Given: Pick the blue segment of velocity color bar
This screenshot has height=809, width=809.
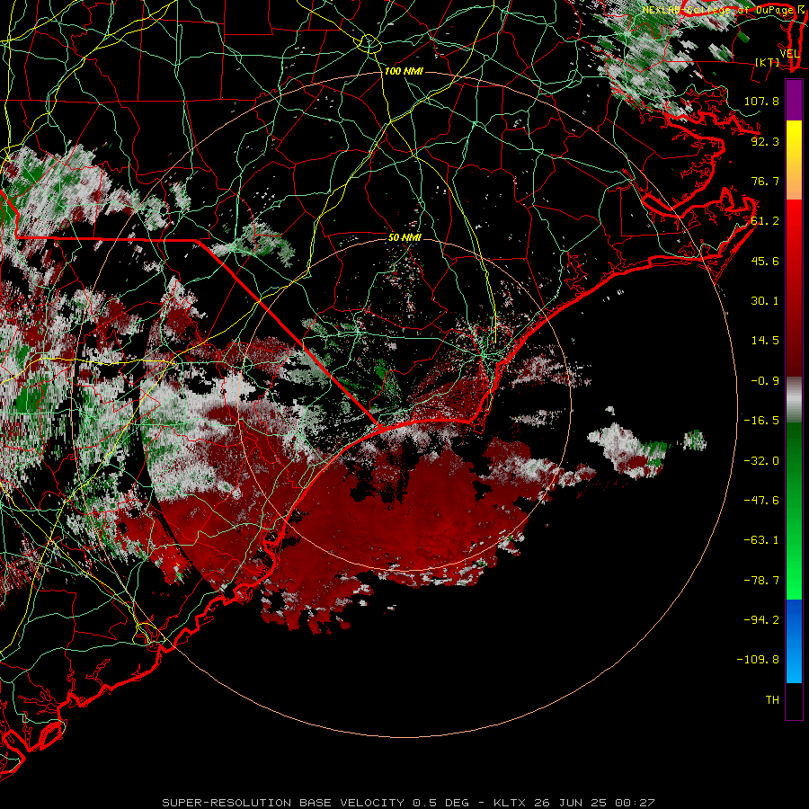Looking at the screenshot, I should pos(794,641).
